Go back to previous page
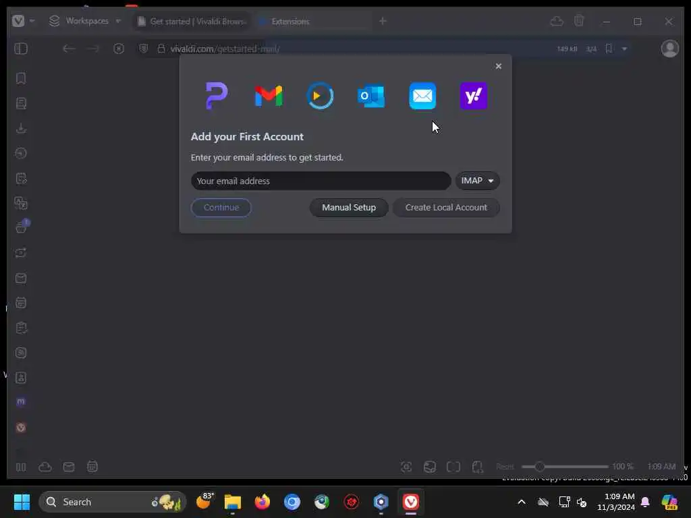Image resolution: width=691 pixels, height=518 pixels. 68,49
